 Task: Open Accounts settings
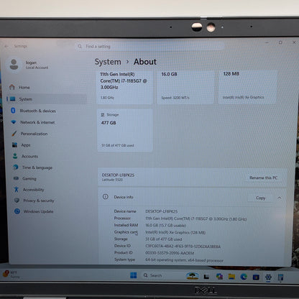pyautogui.click(x=26, y=156)
